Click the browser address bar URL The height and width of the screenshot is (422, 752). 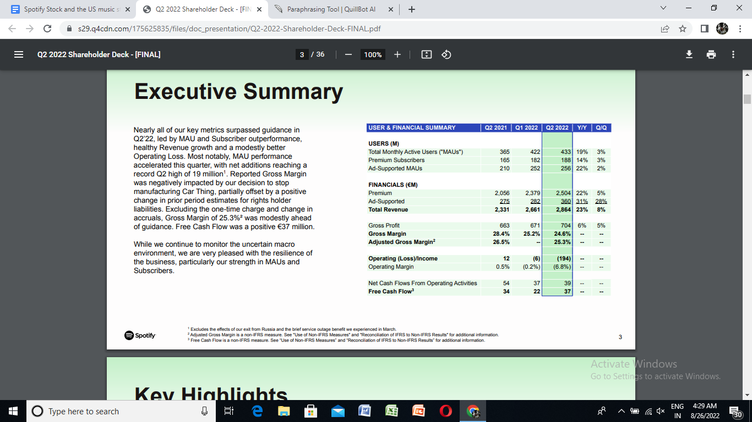click(230, 29)
